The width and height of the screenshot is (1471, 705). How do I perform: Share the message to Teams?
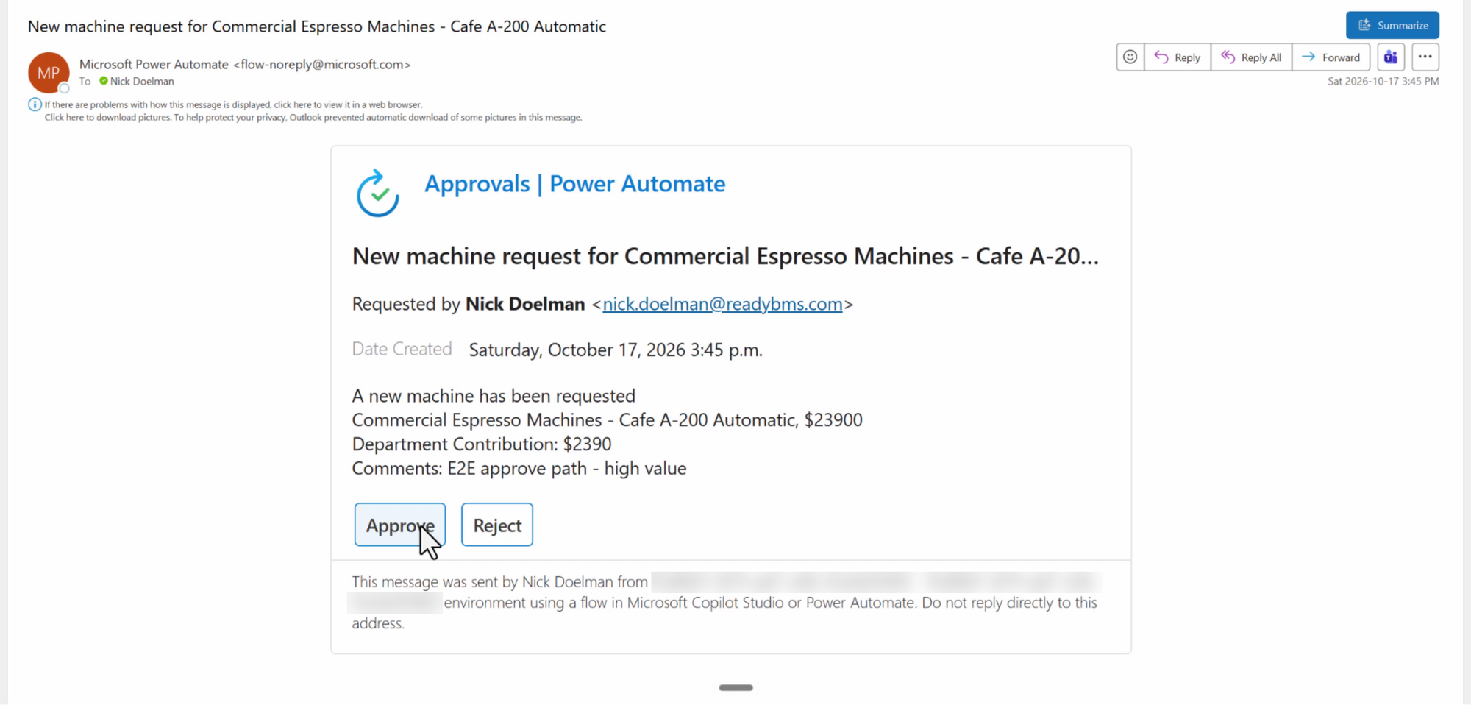pyautogui.click(x=1391, y=57)
